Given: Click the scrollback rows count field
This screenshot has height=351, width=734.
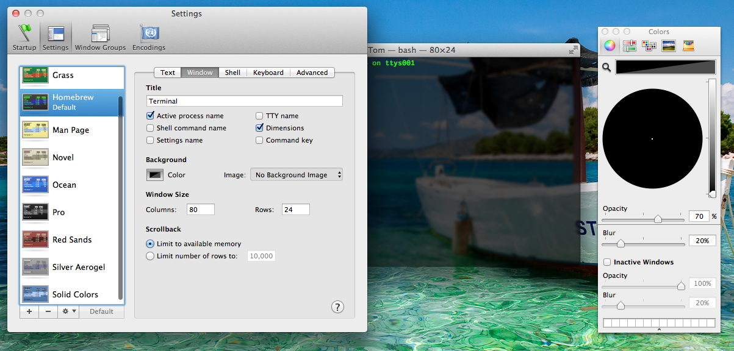Looking at the screenshot, I should (261, 256).
